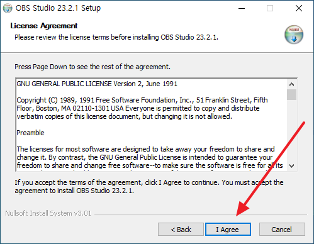Click the GNU GENERAL PUBLIC LICENSE title line

pos(97,84)
